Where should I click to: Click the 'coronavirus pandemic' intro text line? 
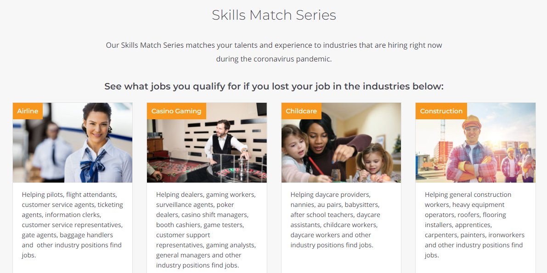[274, 59]
